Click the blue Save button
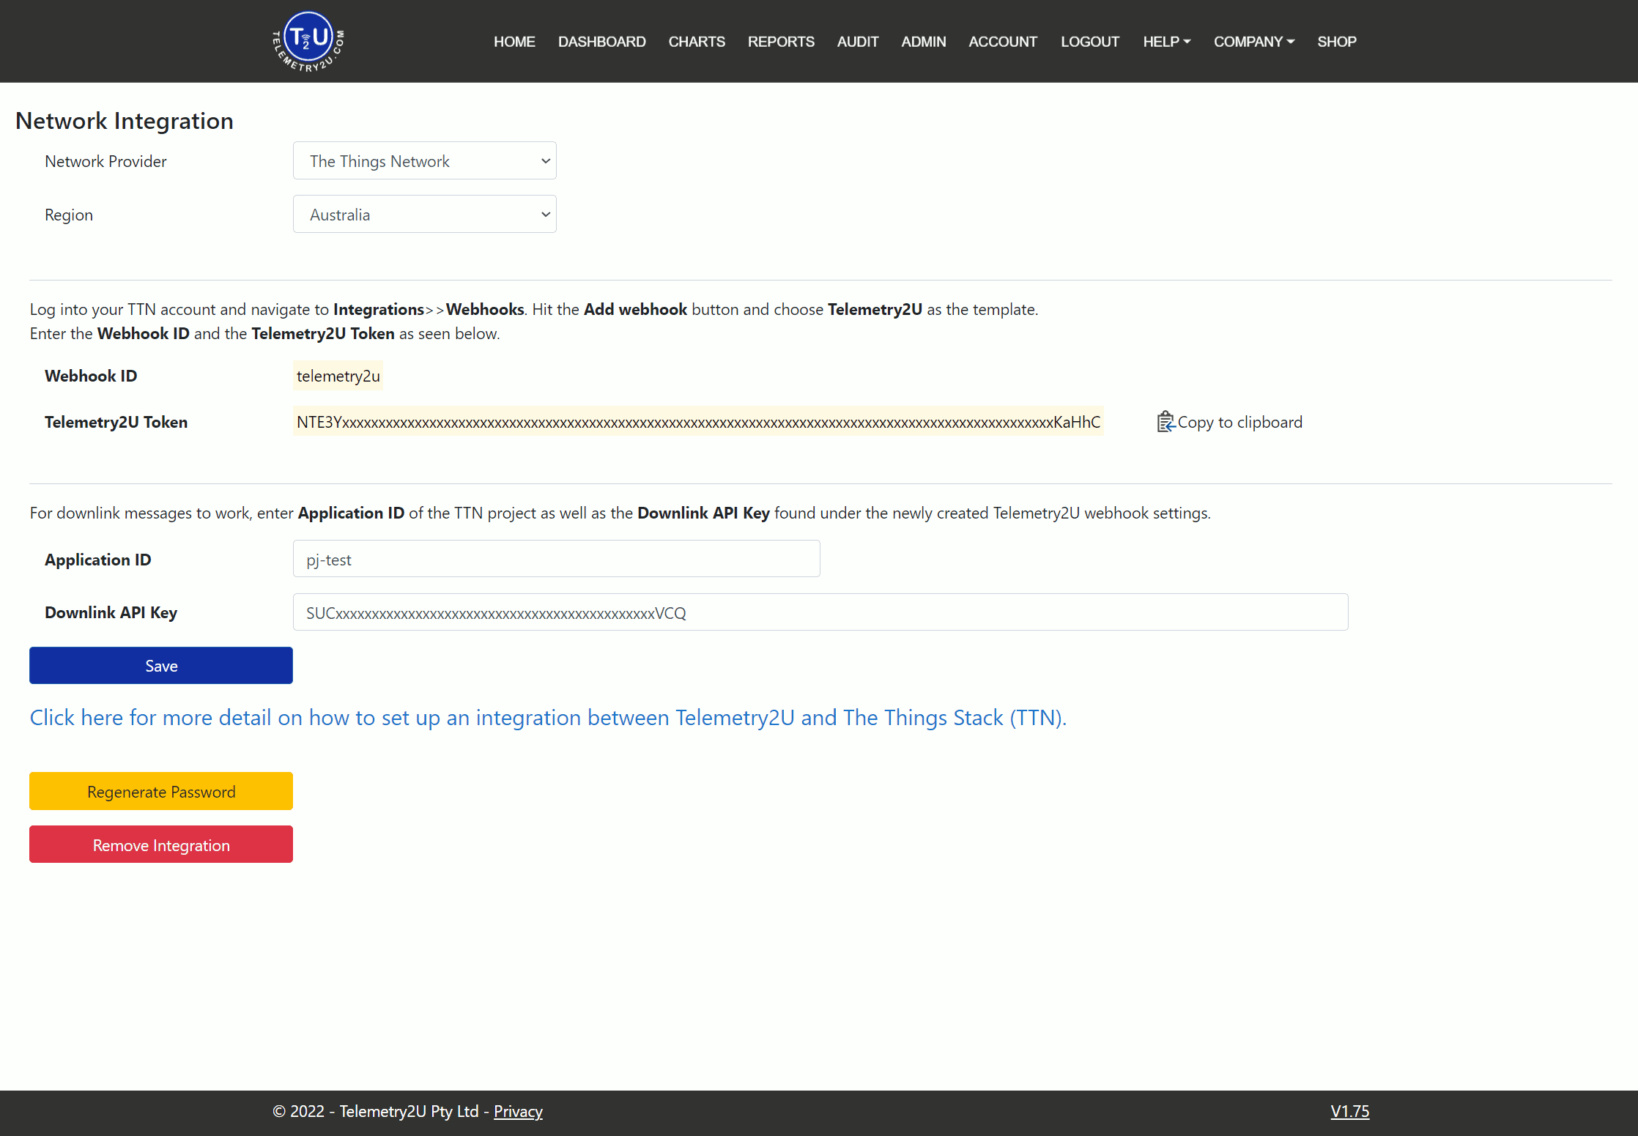Image resolution: width=1638 pixels, height=1136 pixels. pyautogui.click(x=161, y=666)
